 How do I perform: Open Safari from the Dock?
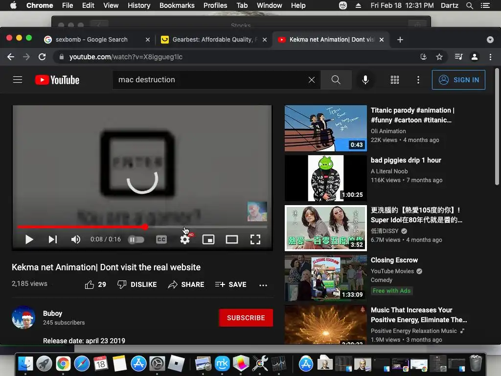click(82, 364)
